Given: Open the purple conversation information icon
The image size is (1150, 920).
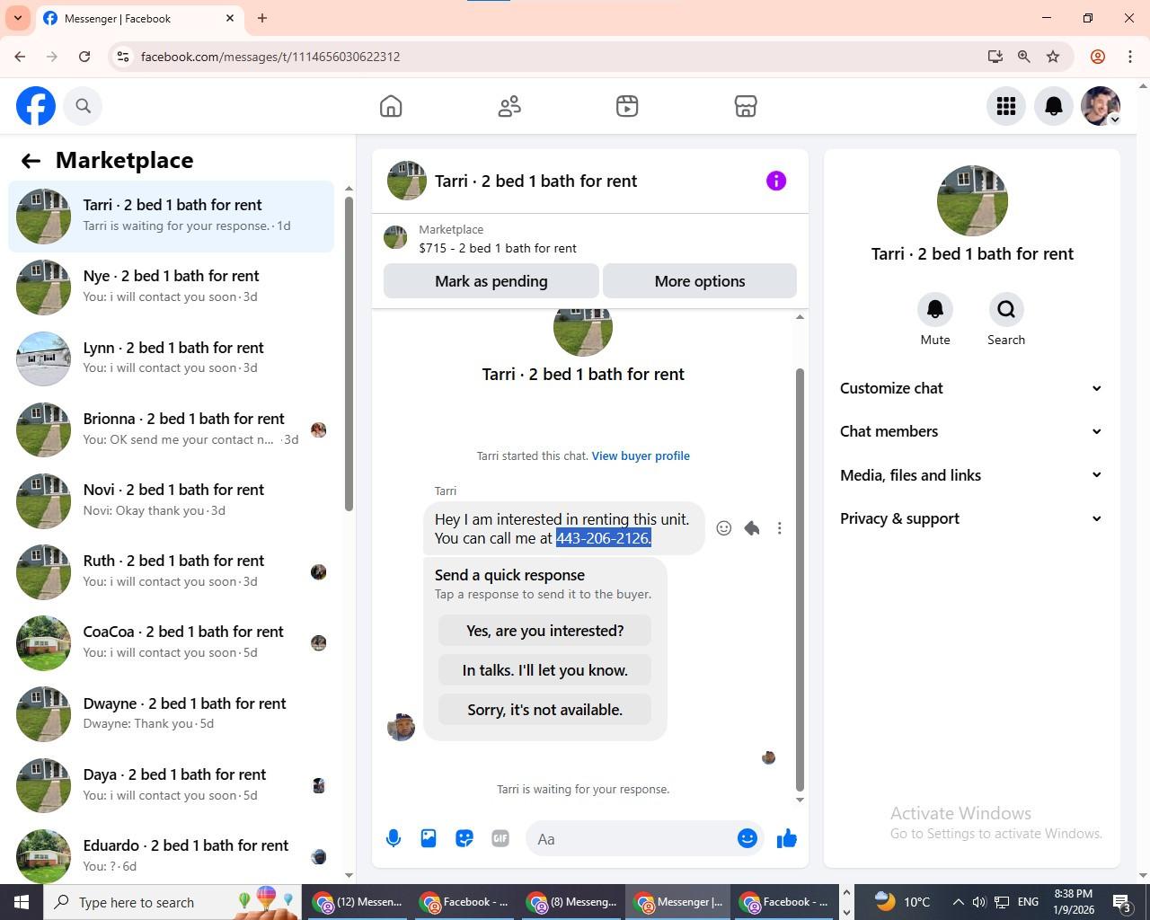Looking at the screenshot, I should (776, 181).
